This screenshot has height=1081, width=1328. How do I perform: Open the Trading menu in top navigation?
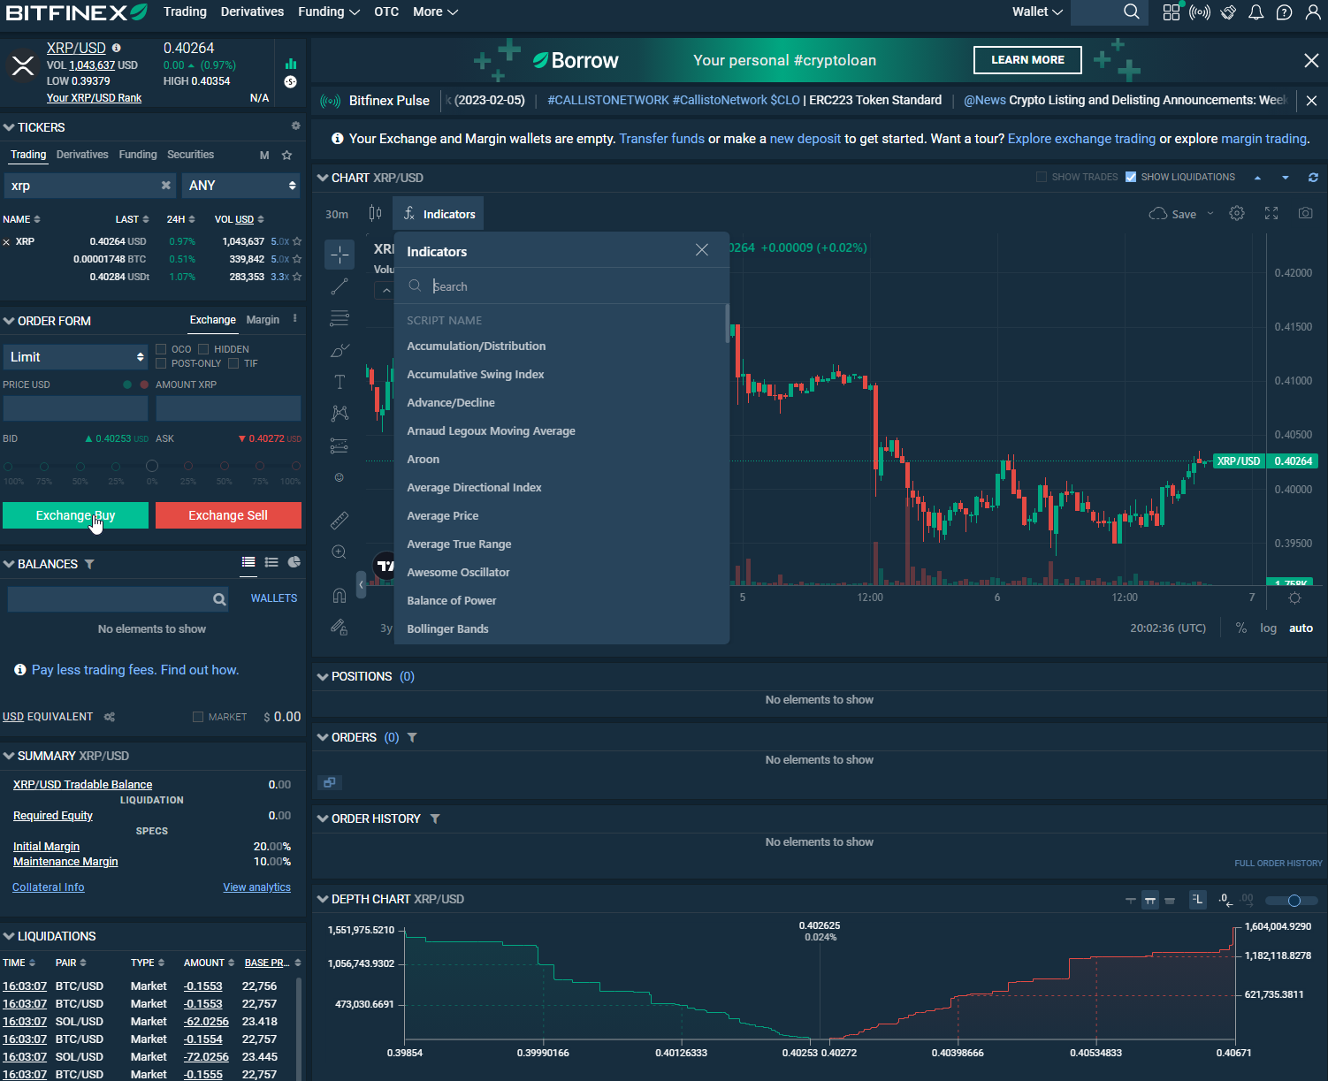185,11
